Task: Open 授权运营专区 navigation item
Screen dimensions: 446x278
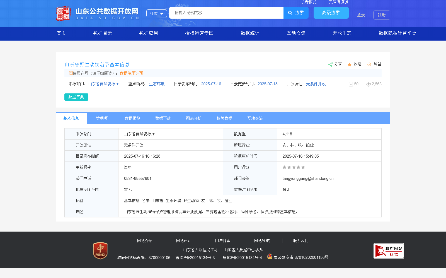Action: point(199,33)
